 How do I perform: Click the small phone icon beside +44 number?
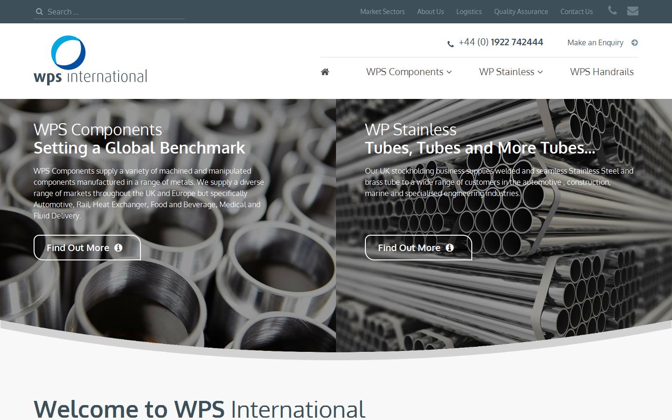pyautogui.click(x=450, y=44)
